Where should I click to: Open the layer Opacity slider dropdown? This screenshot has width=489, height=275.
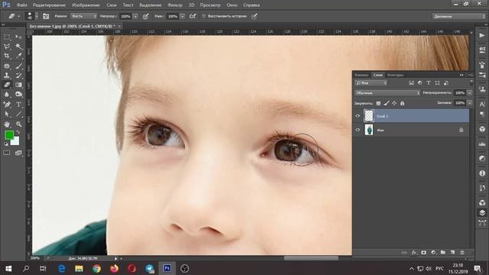470,93
